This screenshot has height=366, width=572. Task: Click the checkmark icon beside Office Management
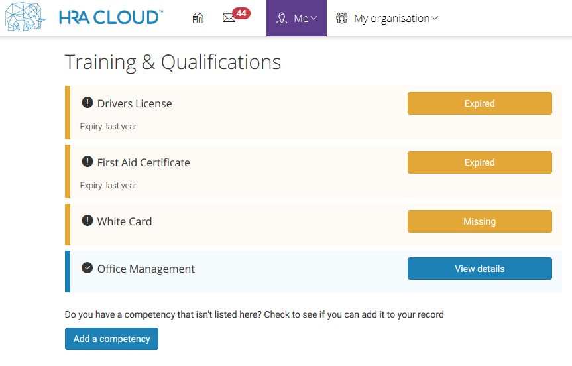[x=87, y=267]
